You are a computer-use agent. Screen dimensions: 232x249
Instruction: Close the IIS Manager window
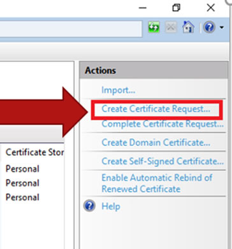click(x=210, y=8)
